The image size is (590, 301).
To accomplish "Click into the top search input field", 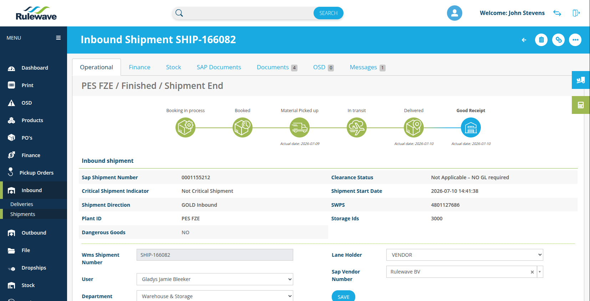I will pyautogui.click(x=249, y=13).
